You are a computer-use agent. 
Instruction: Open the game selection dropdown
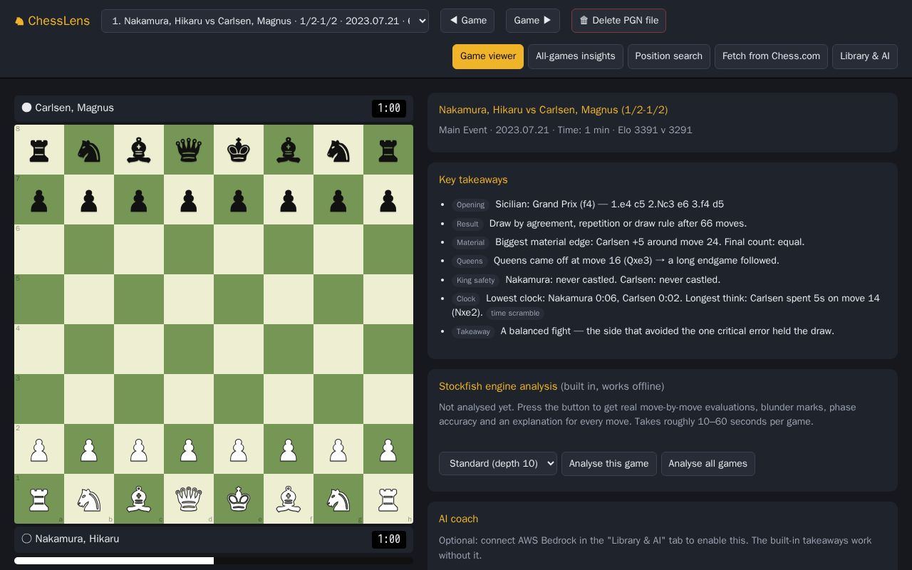[265, 21]
